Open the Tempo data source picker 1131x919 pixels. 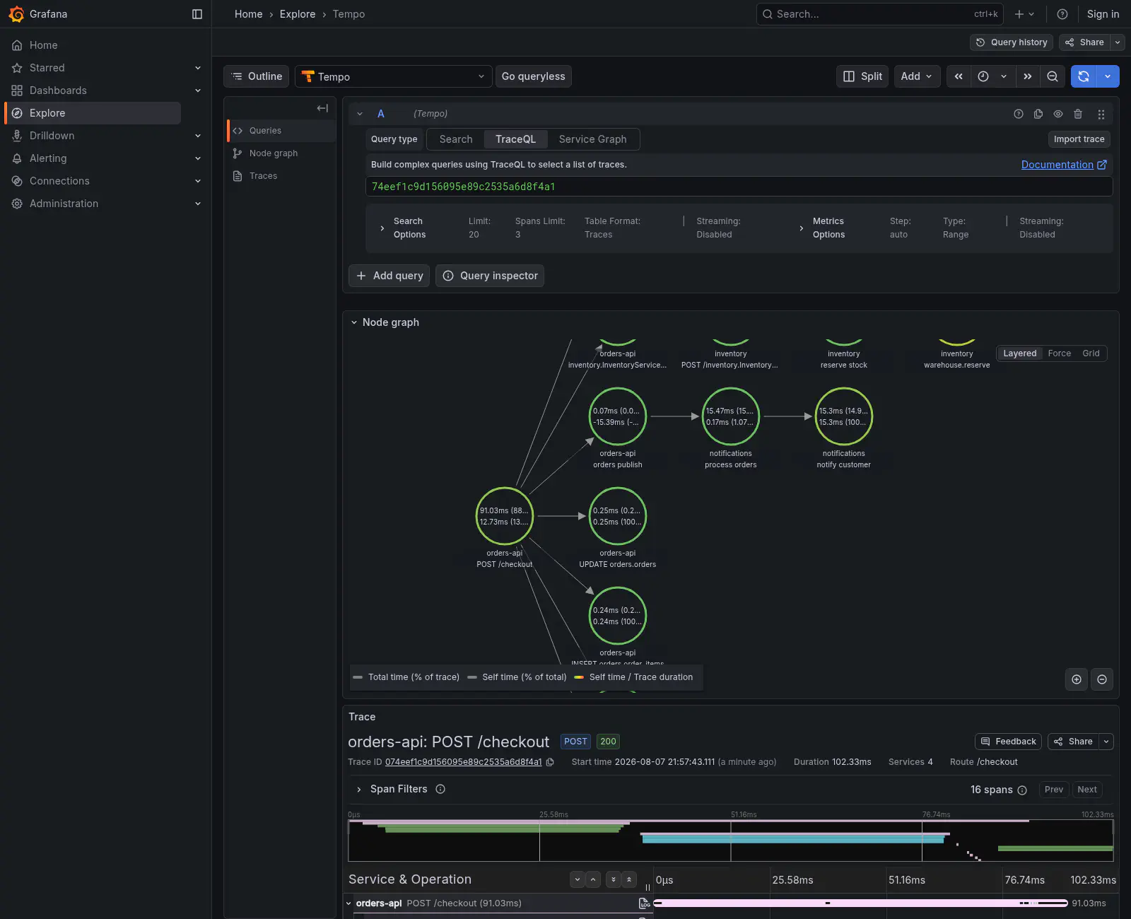point(394,76)
